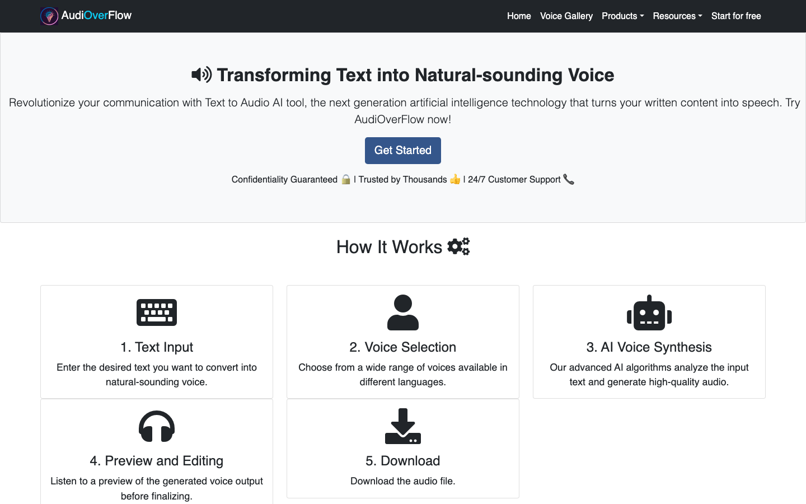Click the '2. Voice Selection' heading

(403, 347)
